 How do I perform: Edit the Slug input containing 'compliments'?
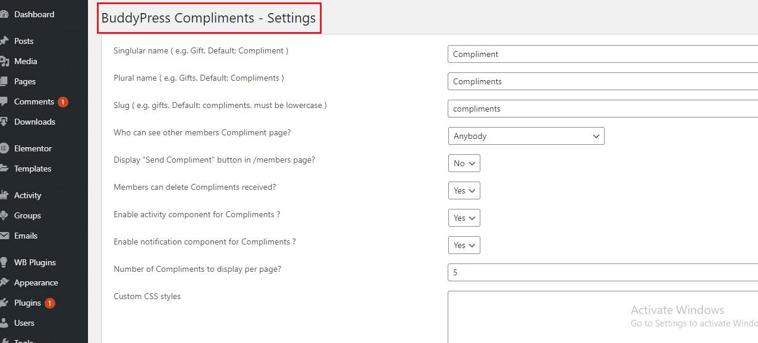600,108
